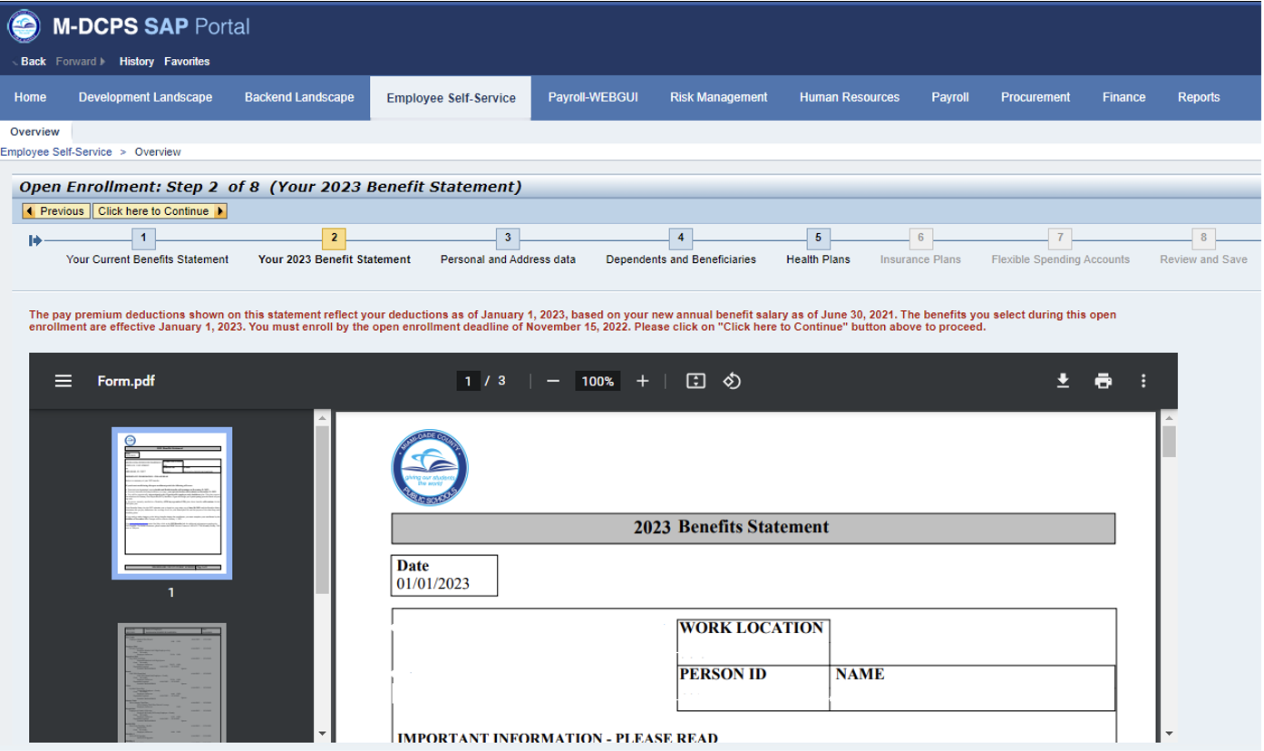Download Form.pdf
The width and height of the screenshot is (1264, 751).
1063,381
